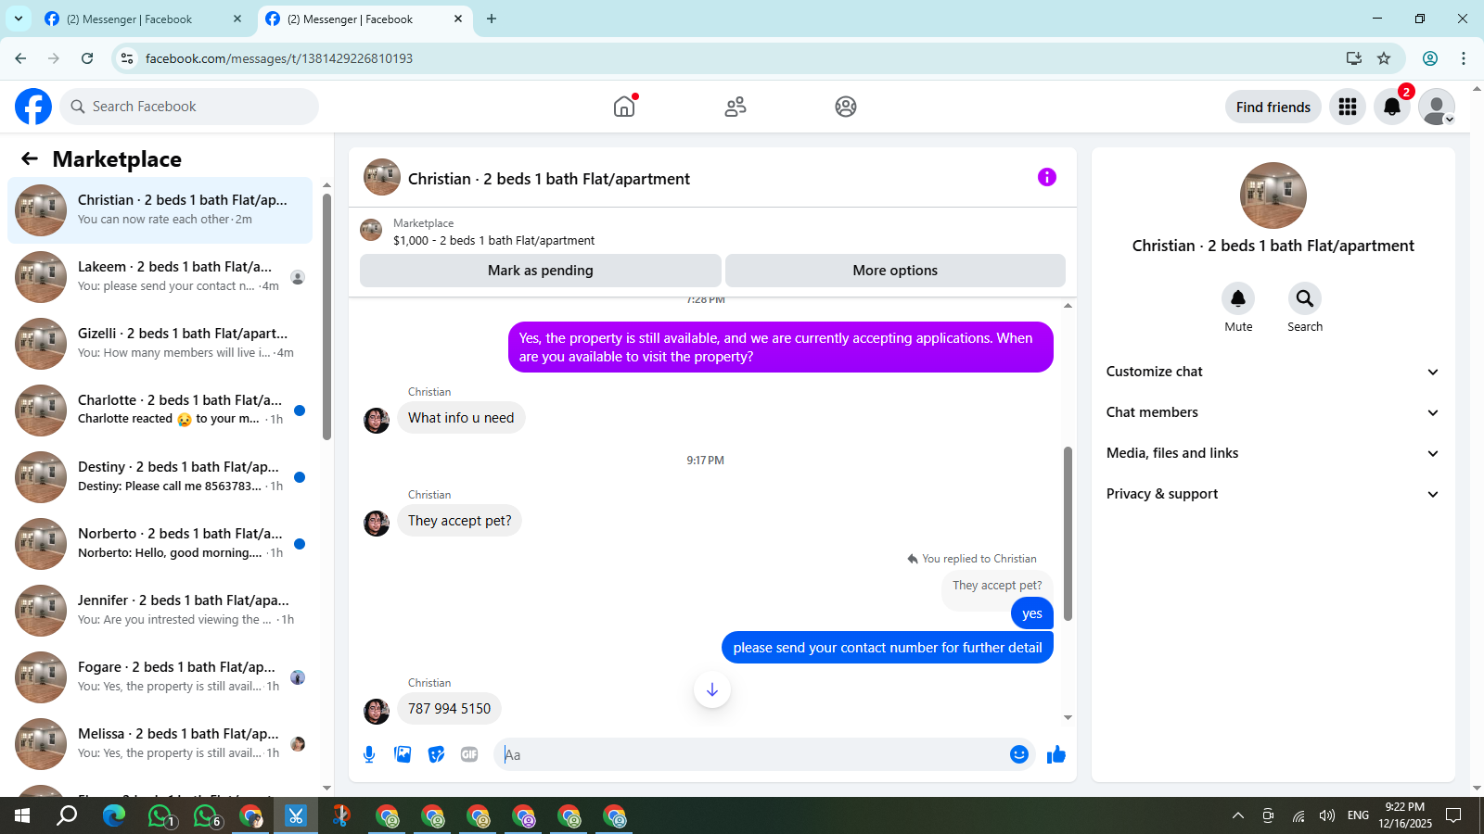This screenshot has width=1484, height=834.
Task: Open the GIF picker
Action: coord(469,754)
